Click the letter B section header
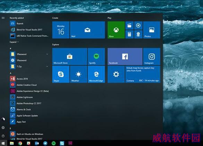 (10, 128)
